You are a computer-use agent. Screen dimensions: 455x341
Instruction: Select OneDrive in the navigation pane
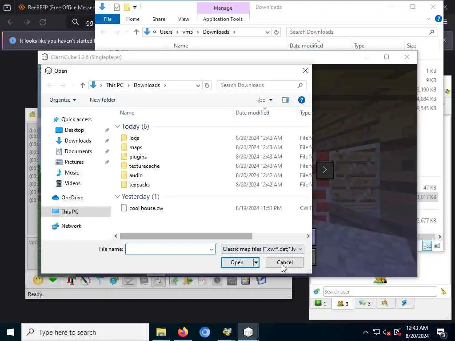pos(72,198)
